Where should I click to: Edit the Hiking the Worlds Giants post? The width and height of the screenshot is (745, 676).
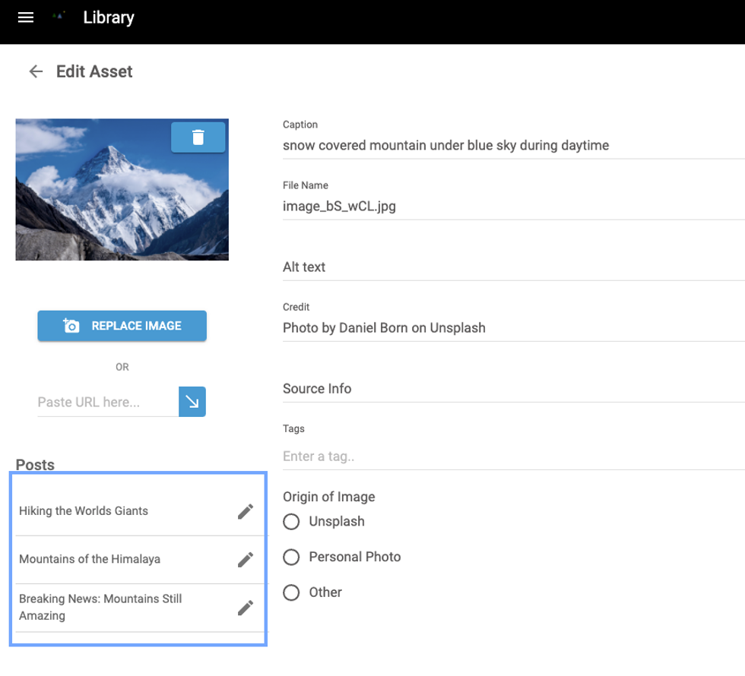pos(245,511)
